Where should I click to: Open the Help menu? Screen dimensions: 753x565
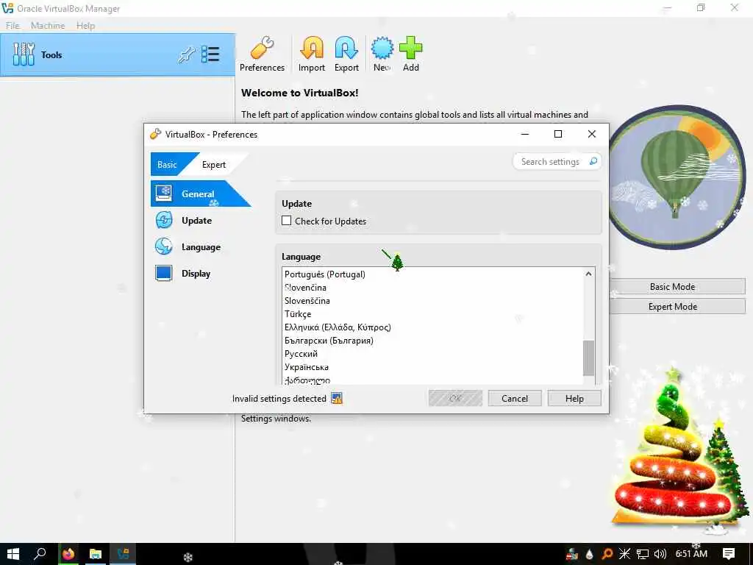[85, 26]
